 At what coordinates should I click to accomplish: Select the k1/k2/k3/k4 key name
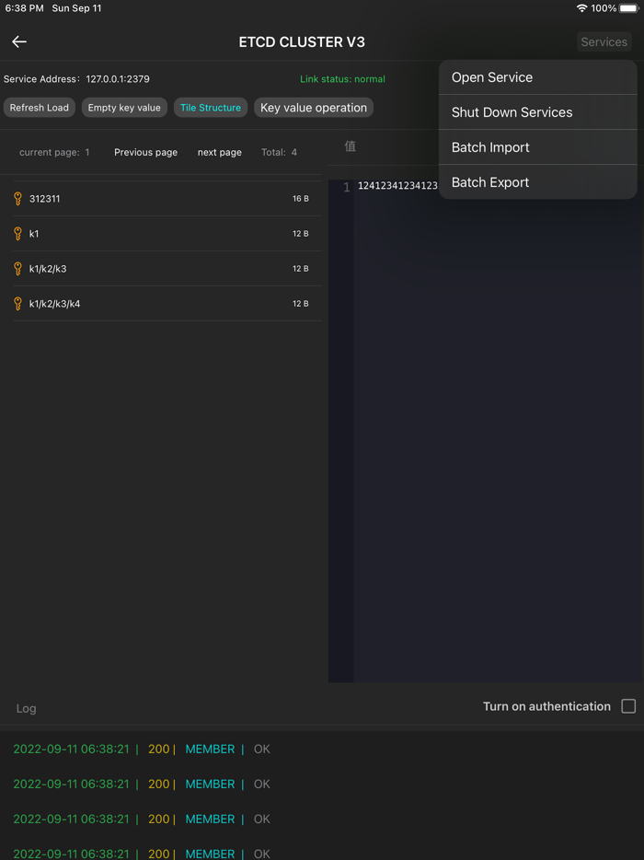(55, 304)
